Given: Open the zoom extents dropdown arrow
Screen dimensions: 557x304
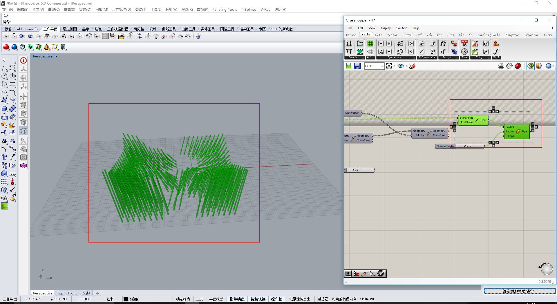Looking at the screenshot, I should 394,66.
